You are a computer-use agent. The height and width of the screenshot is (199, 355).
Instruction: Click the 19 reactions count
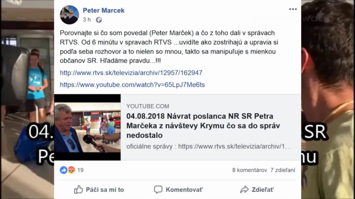coord(80,170)
